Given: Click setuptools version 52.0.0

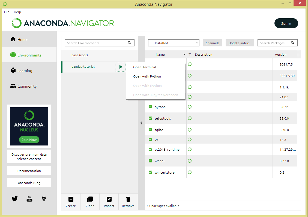Looking at the screenshot, I should [x=284, y=118].
